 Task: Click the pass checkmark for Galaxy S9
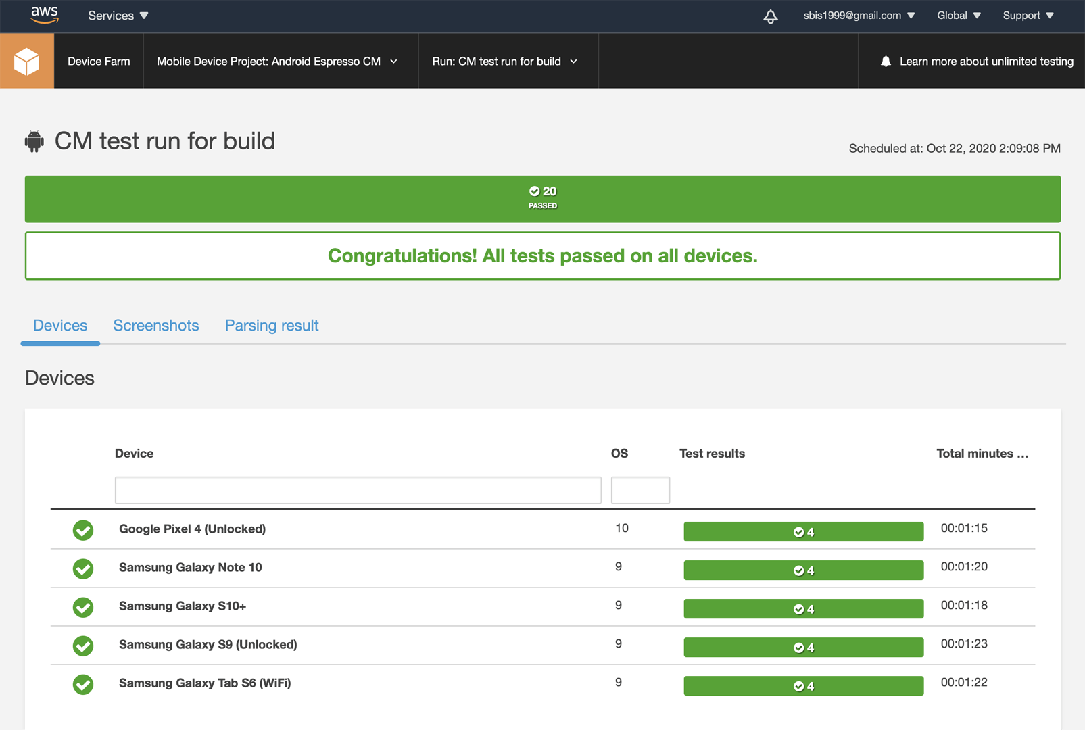click(x=83, y=646)
